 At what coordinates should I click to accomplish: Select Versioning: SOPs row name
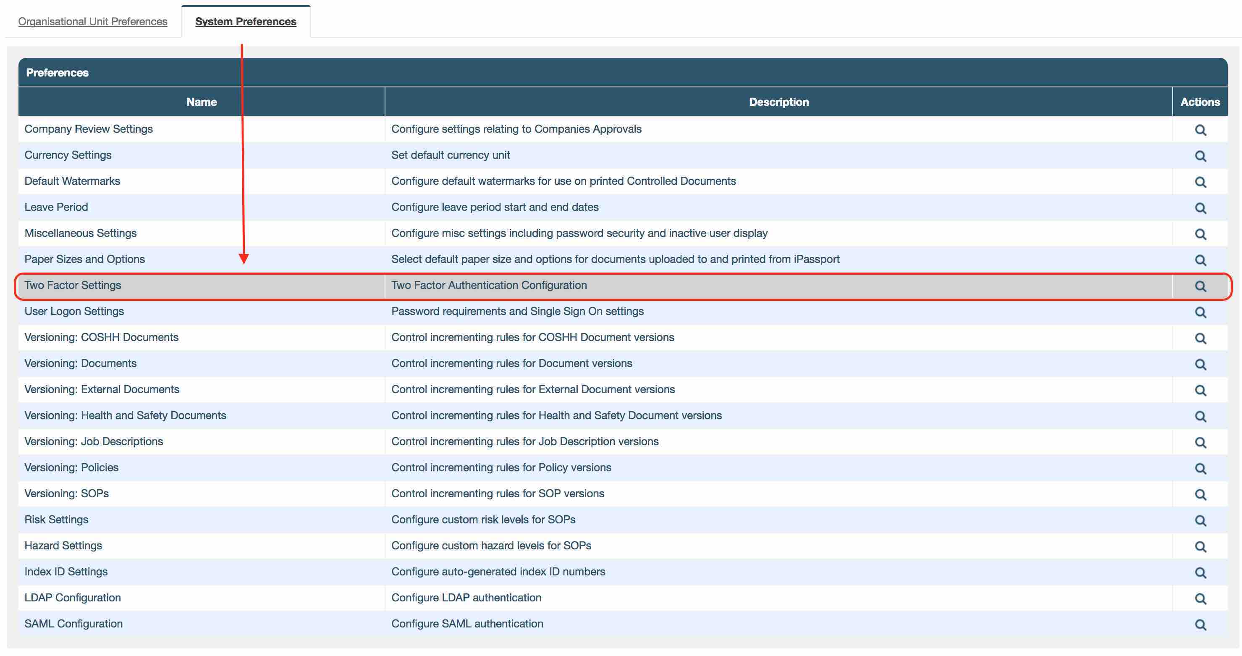click(x=66, y=494)
